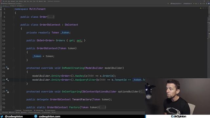Click the DbContext base class name on line 12
Image resolution: width=210 pixels, height=118 pixels.
[x=72, y=25]
